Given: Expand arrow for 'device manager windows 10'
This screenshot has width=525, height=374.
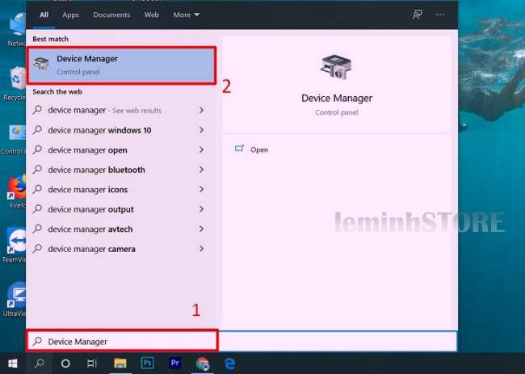Looking at the screenshot, I should tap(201, 130).
